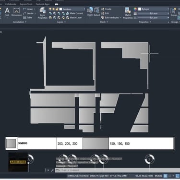
Task: Open the Linear dimension dropdown arrow
Action: click(35, 9)
